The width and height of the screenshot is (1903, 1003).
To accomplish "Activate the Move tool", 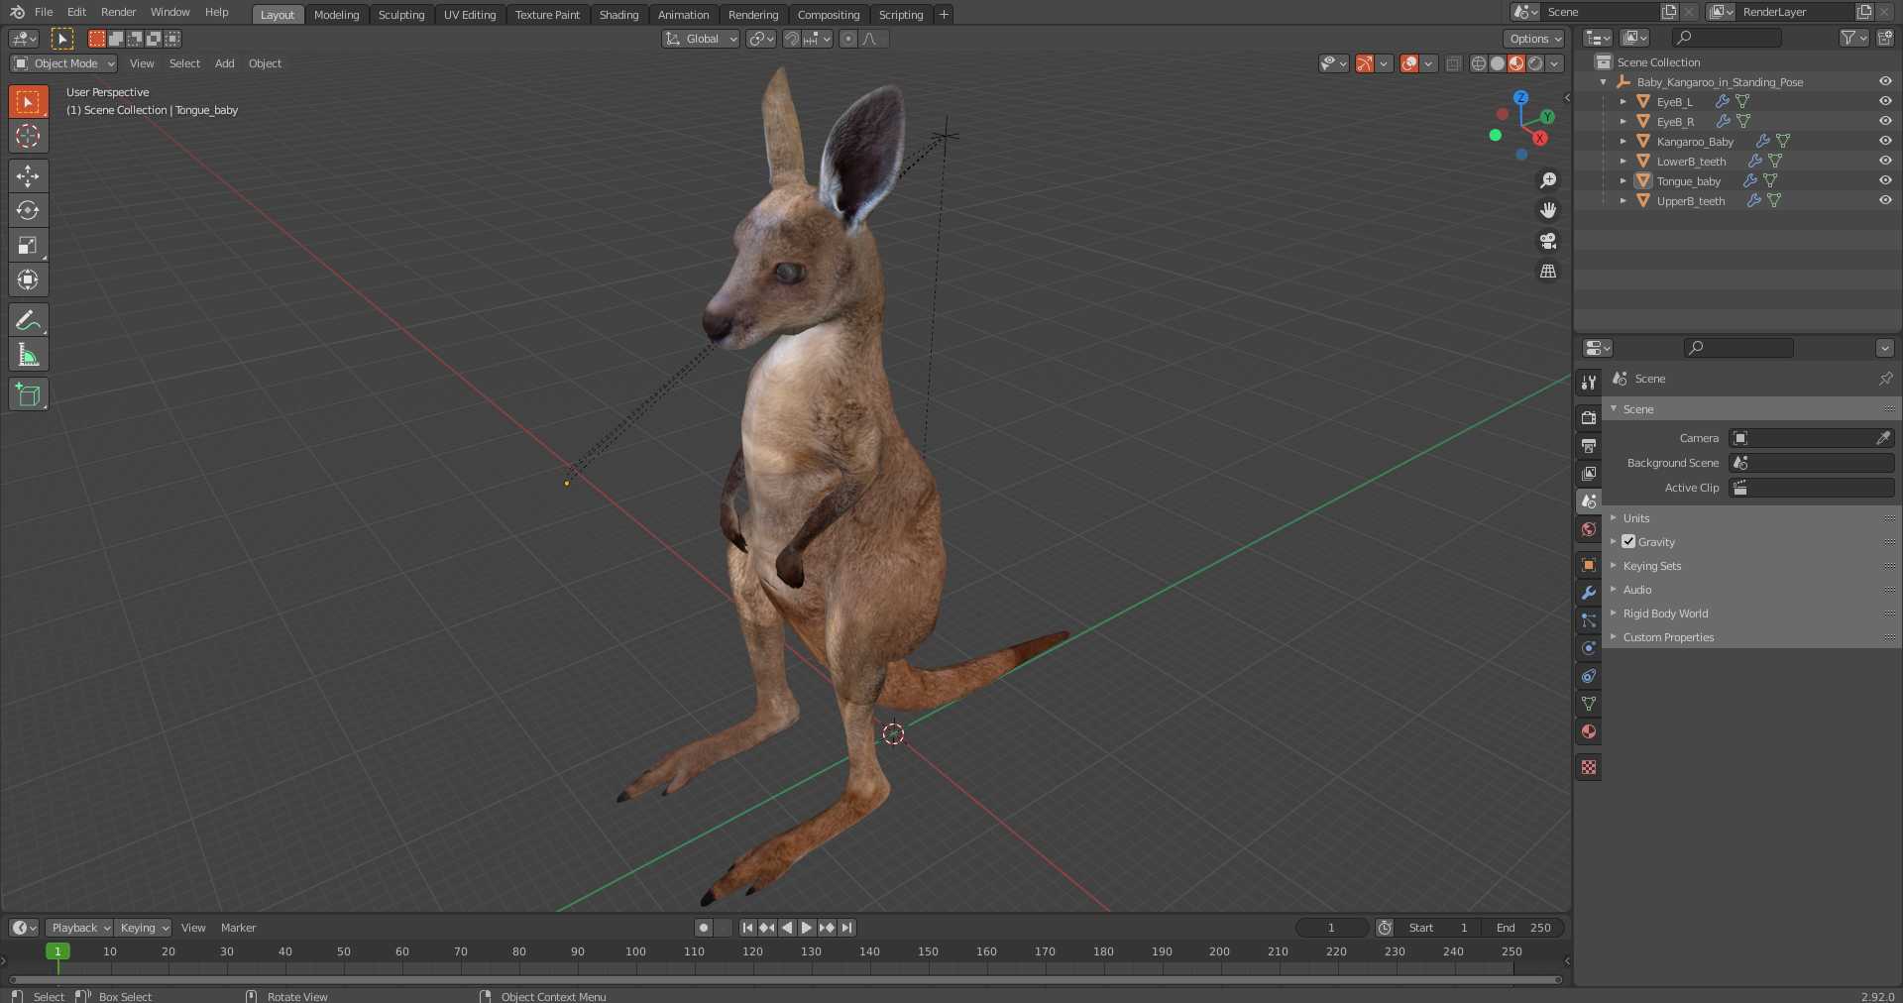I will [28, 175].
